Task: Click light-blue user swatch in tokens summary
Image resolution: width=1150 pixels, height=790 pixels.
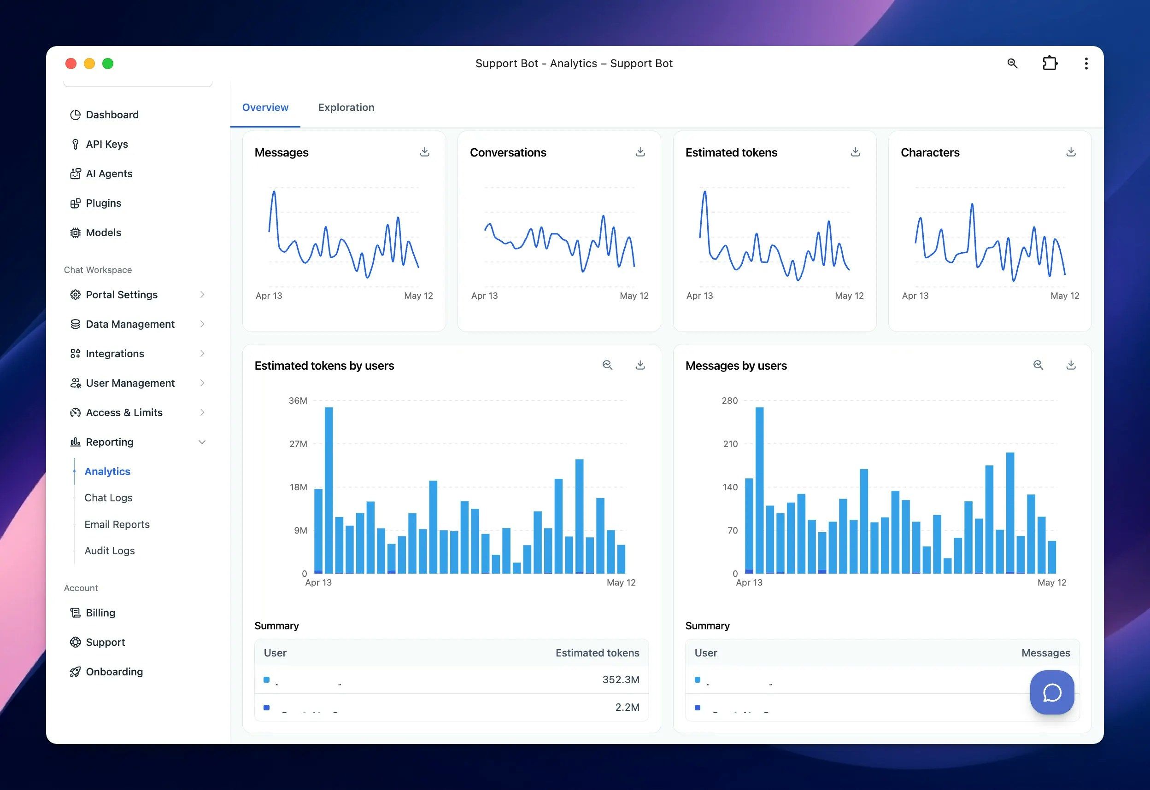Action: click(266, 680)
